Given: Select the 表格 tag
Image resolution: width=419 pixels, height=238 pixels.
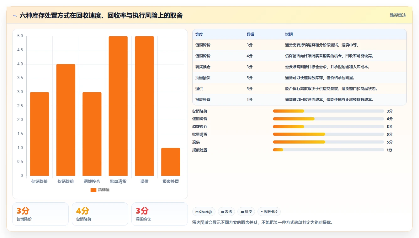Looking at the screenshot, I should (x=226, y=212).
